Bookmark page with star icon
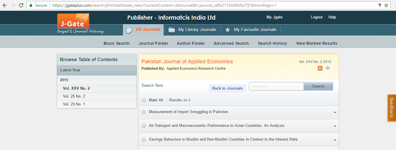396x150 pixels. 386,5
